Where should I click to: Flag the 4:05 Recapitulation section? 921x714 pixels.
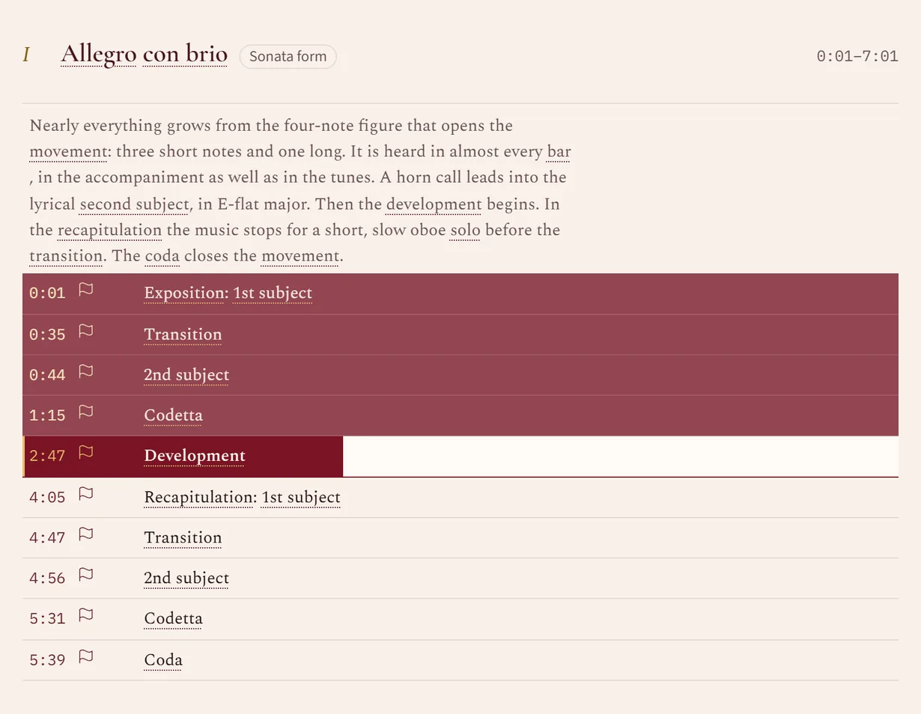tap(86, 493)
